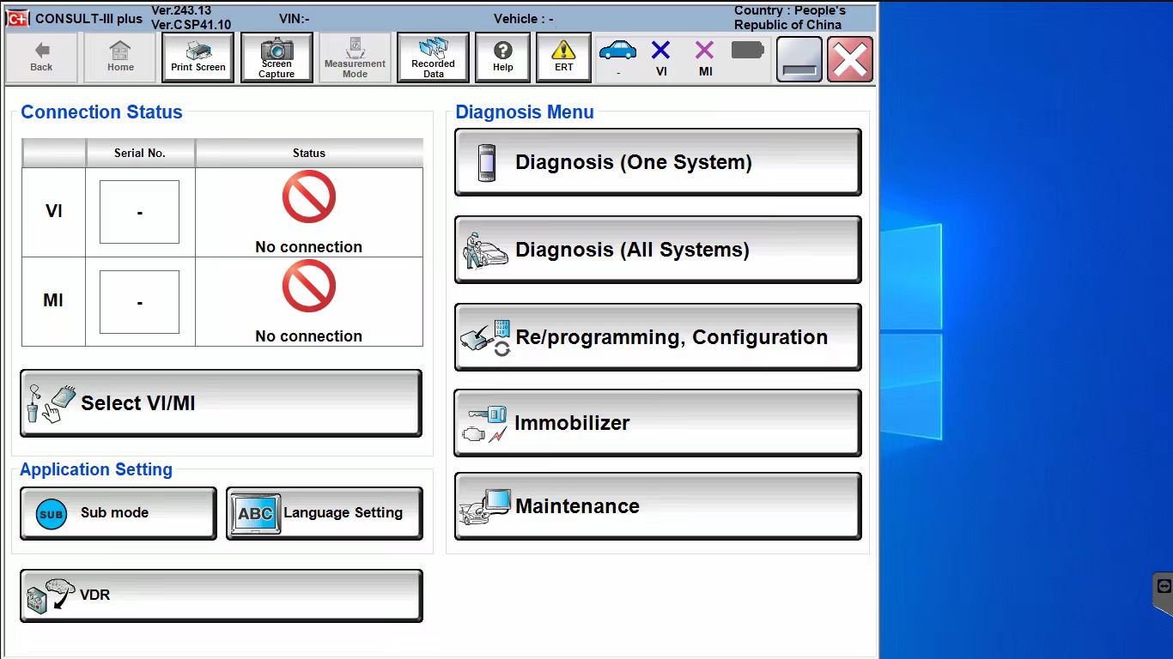Click the battery status icon

(x=748, y=51)
